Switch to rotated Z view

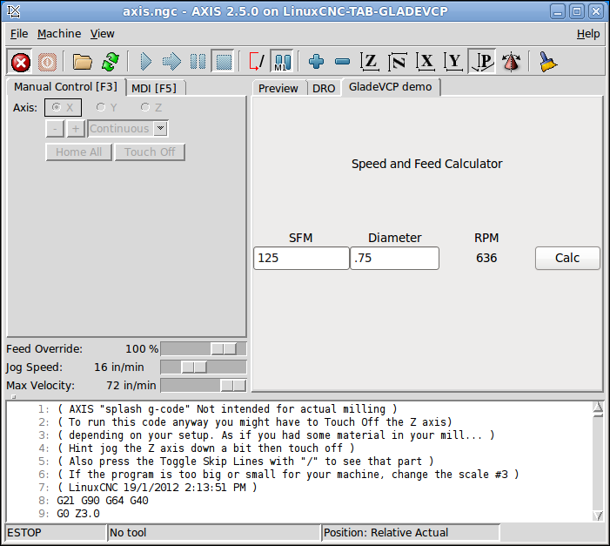pyautogui.click(x=398, y=62)
